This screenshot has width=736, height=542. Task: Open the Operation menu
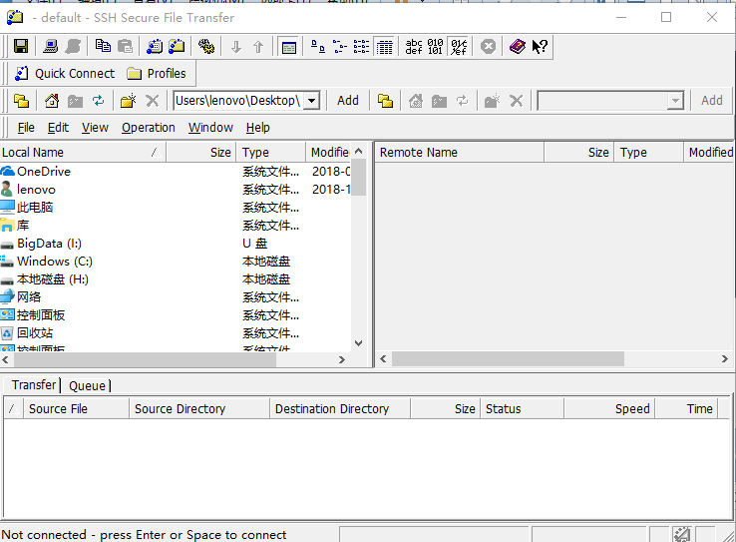point(149,128)
